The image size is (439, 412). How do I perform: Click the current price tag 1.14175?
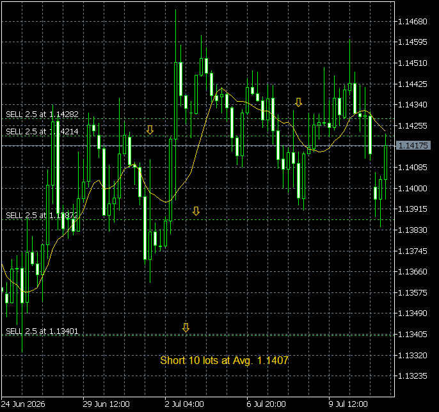click(x=413, y=146)
